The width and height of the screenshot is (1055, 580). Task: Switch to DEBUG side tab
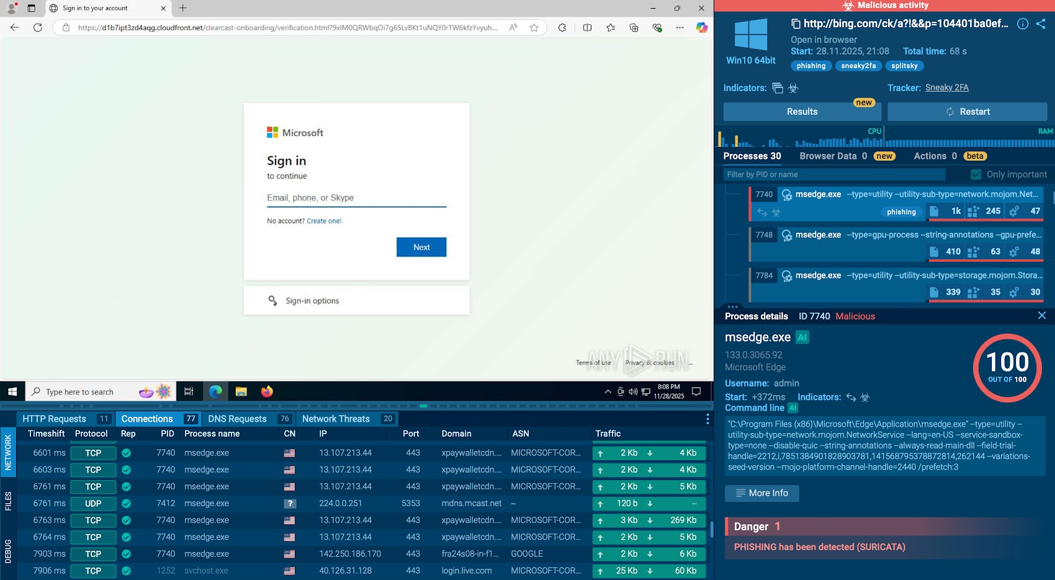(x=8, y=551)
